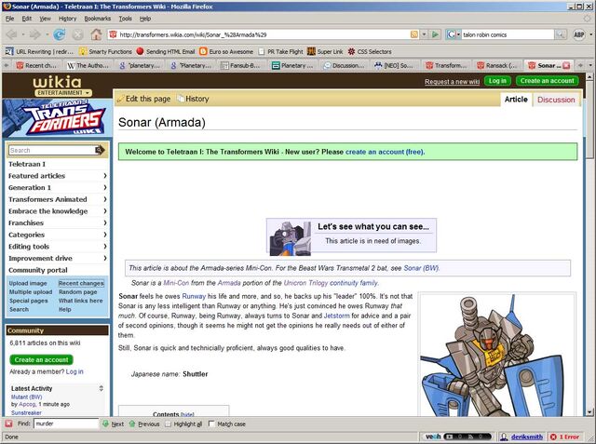Open the Mini-Con link
Screen dimensions: 596x444
click(176, 283)
